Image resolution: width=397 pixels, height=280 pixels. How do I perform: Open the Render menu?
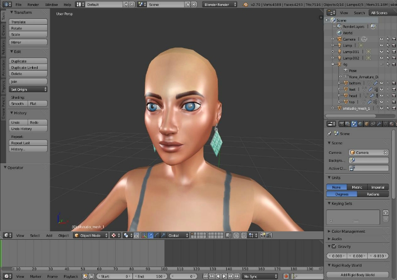coord(33,4)
